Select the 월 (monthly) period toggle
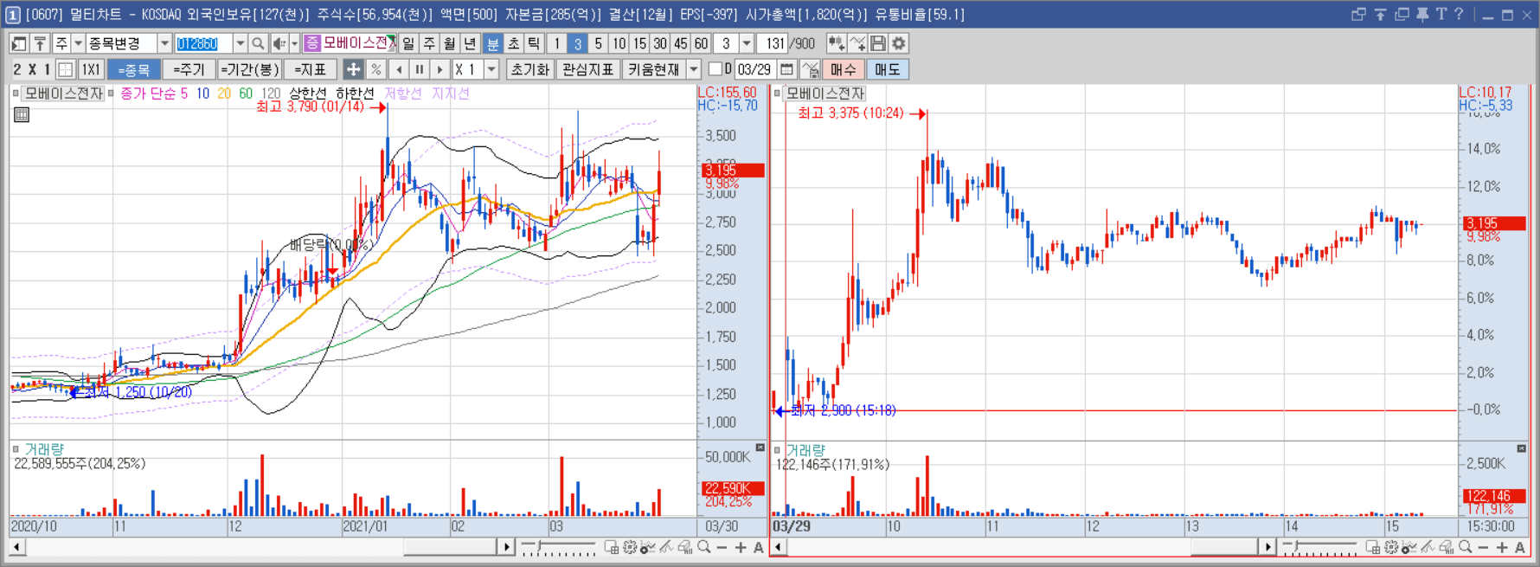1540x567 pixels. click(x=450, y=43)
